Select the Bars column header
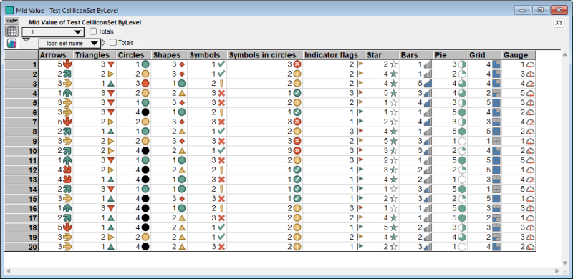 [416, 55]
